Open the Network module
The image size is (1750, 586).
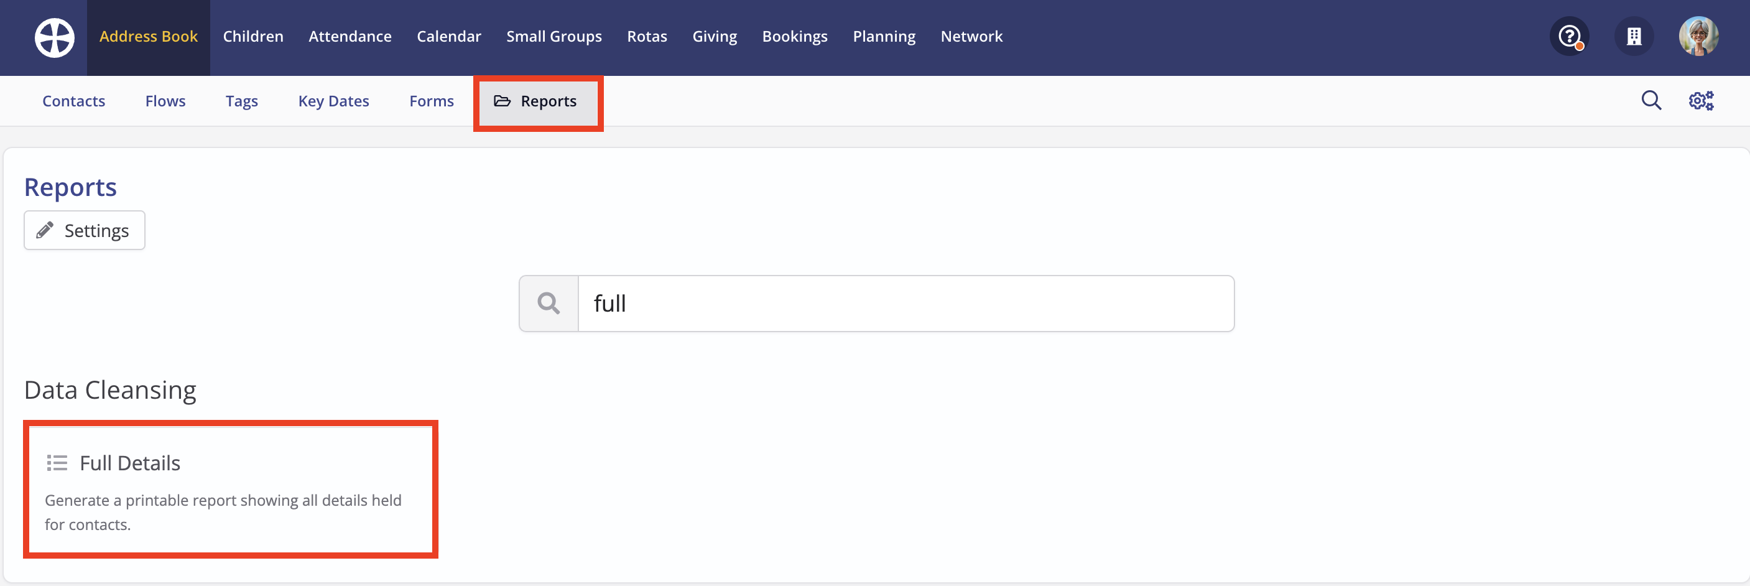coord(971,37)
